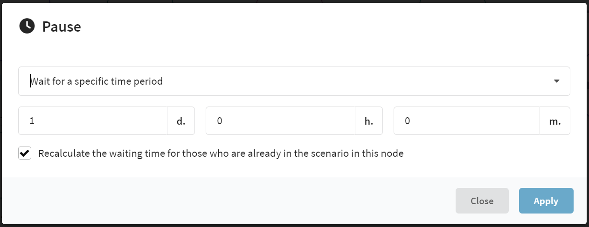Open the 'Wait for a specific time period' dropdown
The height and width of the screenshot is (227, 589).
coord(294,81)
